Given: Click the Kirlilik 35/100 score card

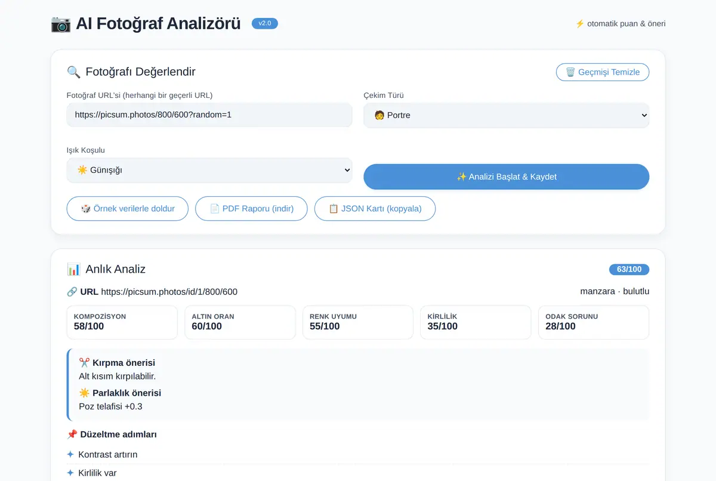Looking at the screenshot, I should [x=476, y=322].
